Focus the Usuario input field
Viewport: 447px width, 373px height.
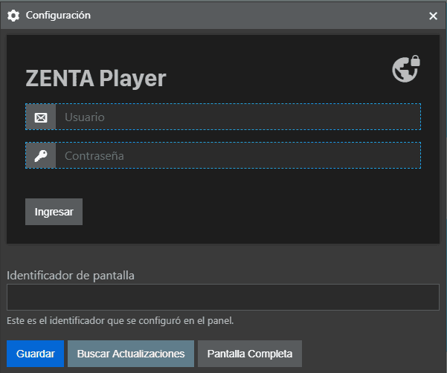(238, 117)
